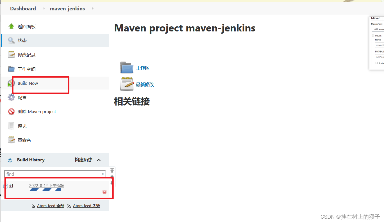Screen dimensions: 384x222
Task: Open Atom feed 失败 link
Action: pyautogui.click(x=87, y=206)
